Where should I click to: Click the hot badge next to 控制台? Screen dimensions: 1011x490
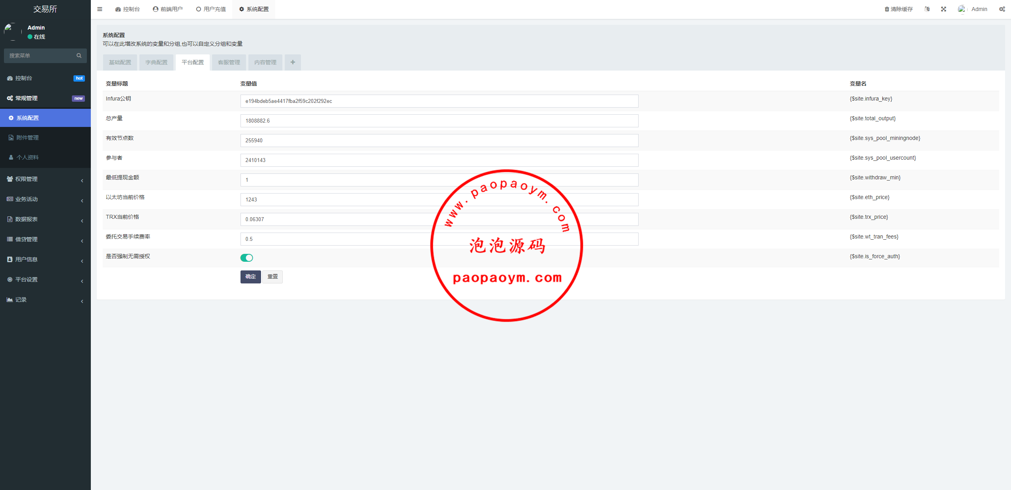[79, 78]
